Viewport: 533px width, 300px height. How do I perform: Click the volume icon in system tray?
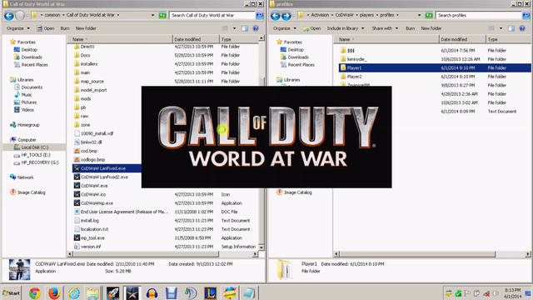click(x=496, y=293)
